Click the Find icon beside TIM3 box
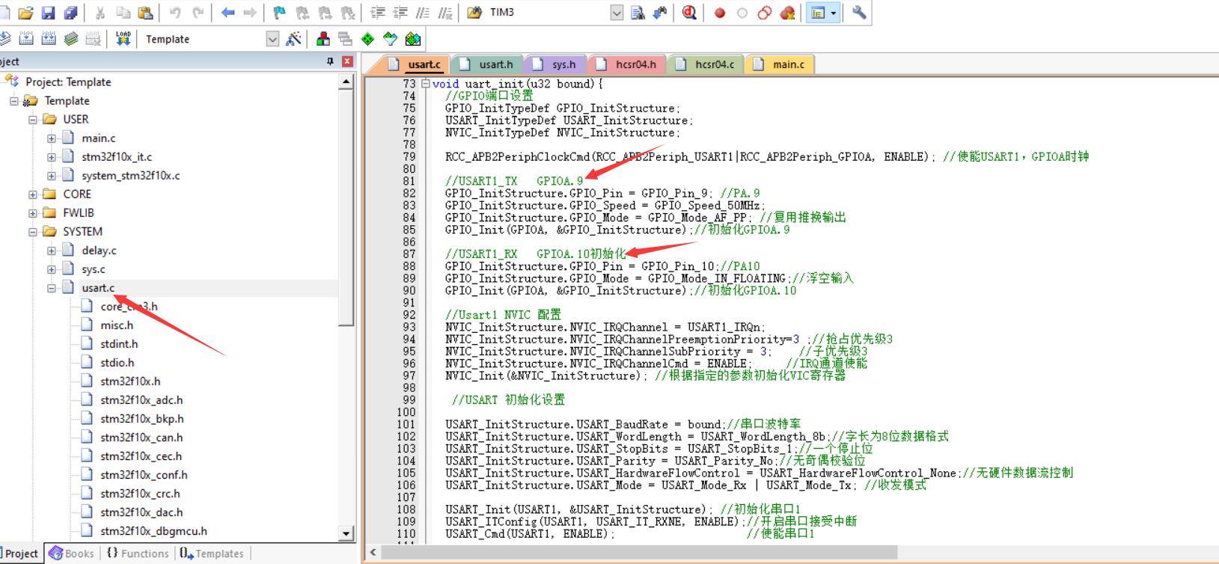The image size is (1219, 564). (x=638, y=13)
